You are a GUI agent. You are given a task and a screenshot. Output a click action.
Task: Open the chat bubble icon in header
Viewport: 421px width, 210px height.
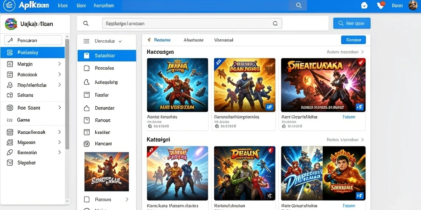click(364, 5)
